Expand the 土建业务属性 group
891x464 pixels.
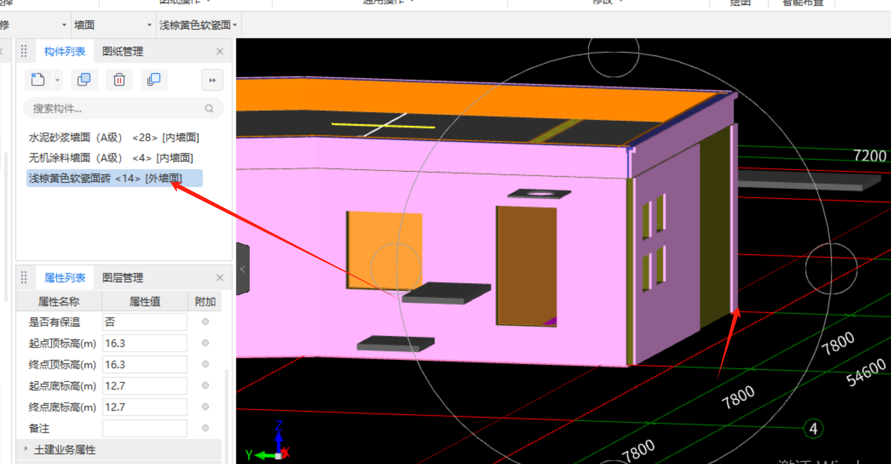tap(26, 449)
